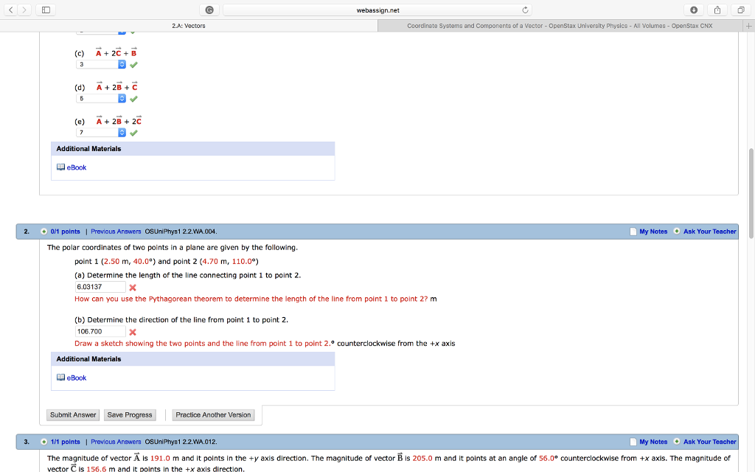
Task: Open My Notes link for question 3
Action: coord(653,442)
